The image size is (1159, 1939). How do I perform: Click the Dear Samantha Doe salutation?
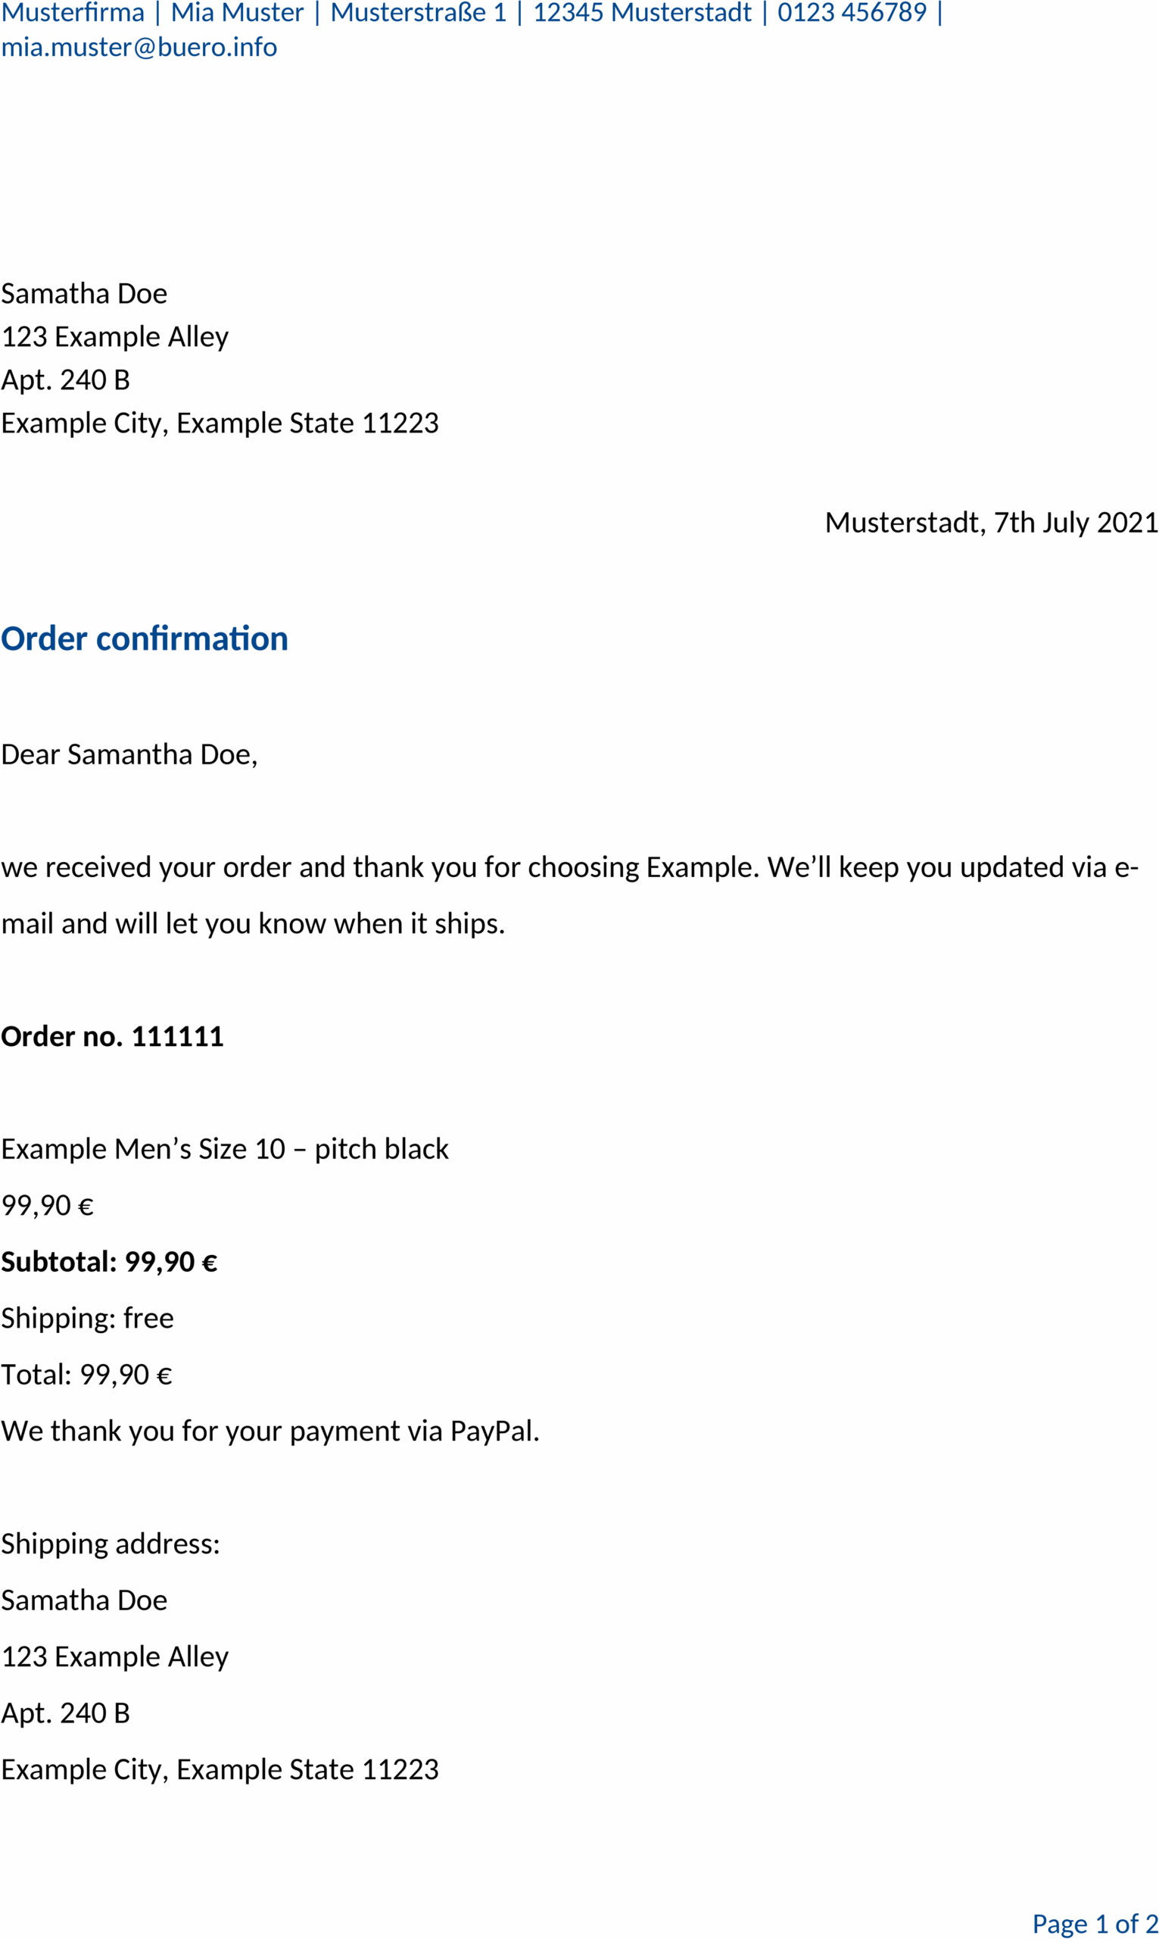pyautogui.click(x=129, y=754)
